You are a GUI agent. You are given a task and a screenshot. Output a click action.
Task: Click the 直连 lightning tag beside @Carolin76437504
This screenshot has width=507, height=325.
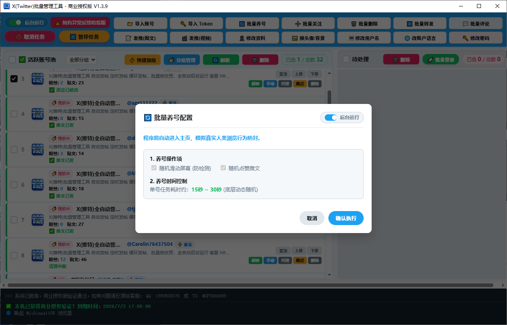coord(185,244)
